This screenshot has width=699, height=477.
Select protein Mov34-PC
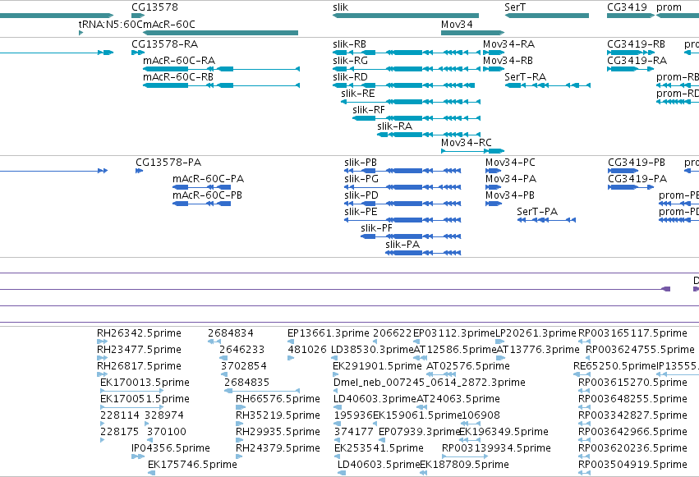tap(494, 171)
